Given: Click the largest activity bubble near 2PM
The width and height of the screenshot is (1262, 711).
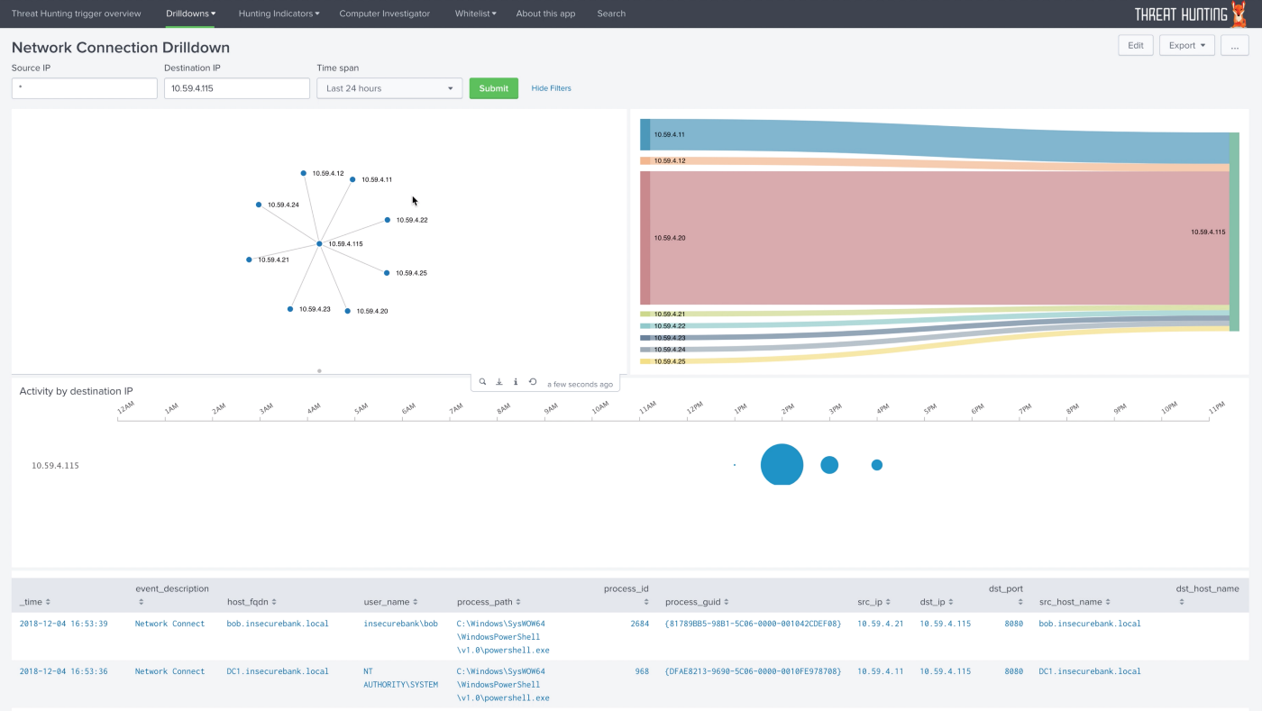Looking at the screenshot, I should pyautogui.click(x=782, y=465).
